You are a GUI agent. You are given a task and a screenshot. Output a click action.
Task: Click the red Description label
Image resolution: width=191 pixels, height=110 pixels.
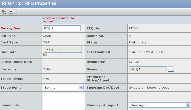tap(10, 28)
